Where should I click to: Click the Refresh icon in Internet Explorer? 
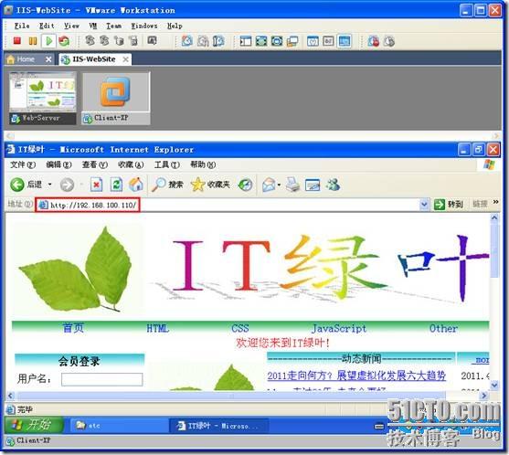pyautogui.click(x=117, y=185)
